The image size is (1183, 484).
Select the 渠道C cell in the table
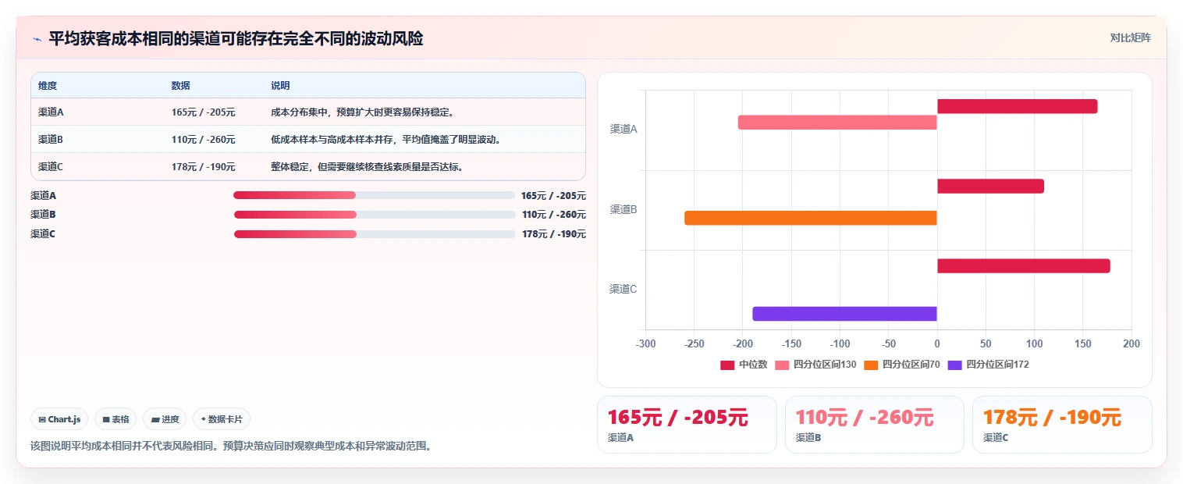(x=51, y=167)
